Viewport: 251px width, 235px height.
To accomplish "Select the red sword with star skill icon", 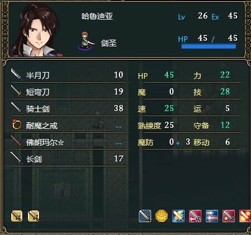I will (x=229, y=216).
